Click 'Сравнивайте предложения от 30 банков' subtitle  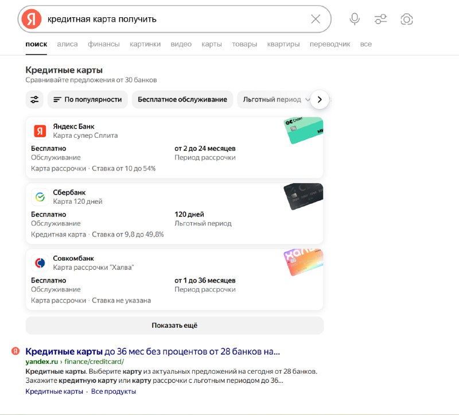coord(91,80)
